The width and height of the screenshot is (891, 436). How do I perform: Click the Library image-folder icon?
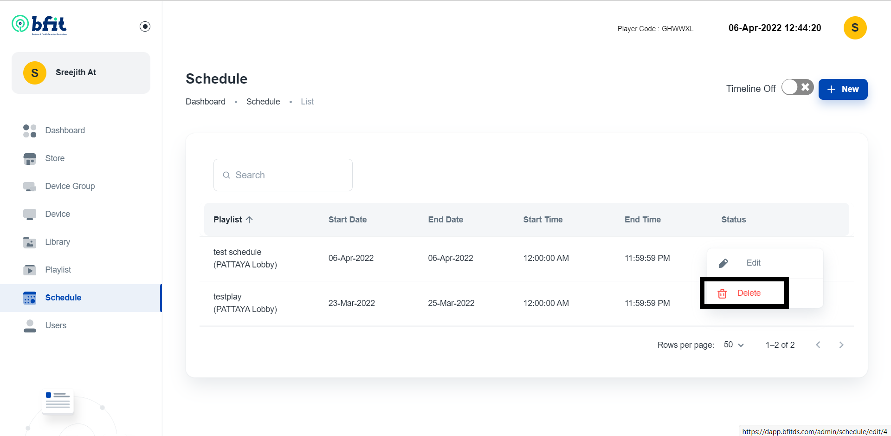[x=30, y=242]
